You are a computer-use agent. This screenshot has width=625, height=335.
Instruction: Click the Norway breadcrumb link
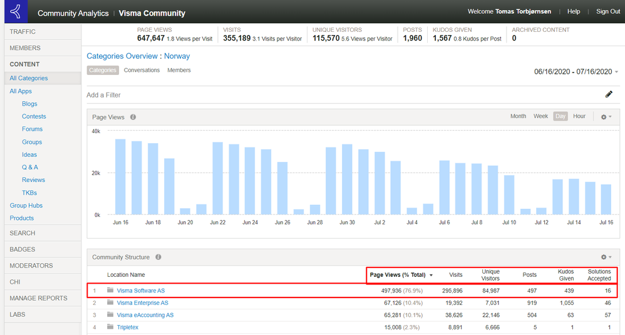click(177, 56)
